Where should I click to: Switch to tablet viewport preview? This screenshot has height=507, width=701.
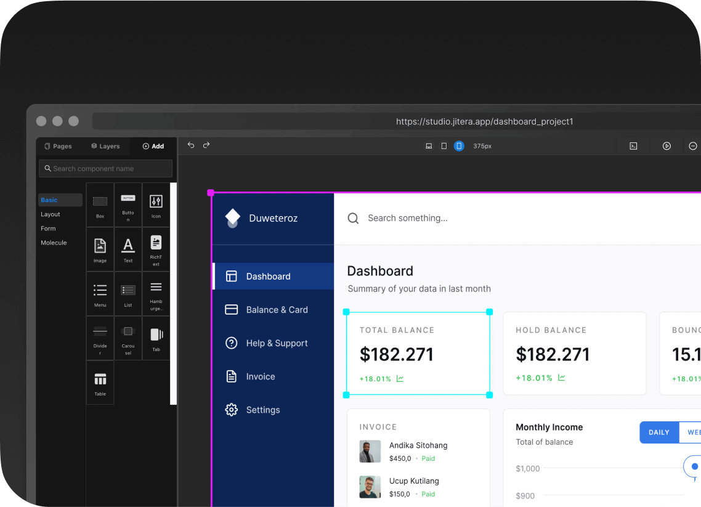[444, 146]
